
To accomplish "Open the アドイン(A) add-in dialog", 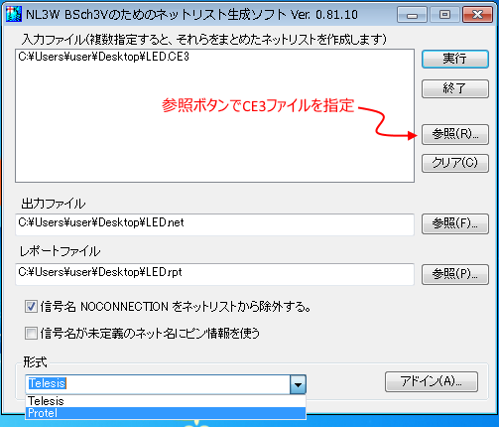I will [432, 381].
